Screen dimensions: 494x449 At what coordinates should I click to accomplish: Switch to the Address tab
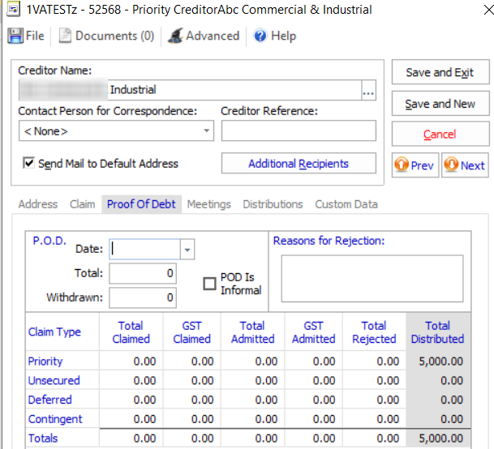[x=37, y=204]
